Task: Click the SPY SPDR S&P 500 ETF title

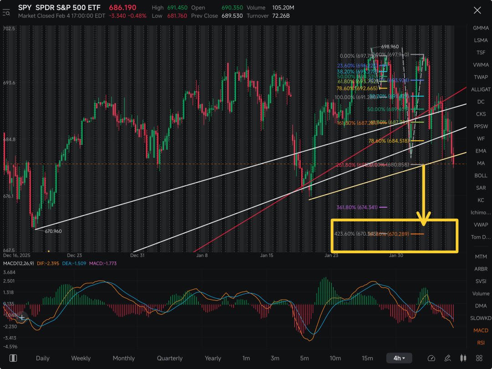Action: [x=59, y=8]
